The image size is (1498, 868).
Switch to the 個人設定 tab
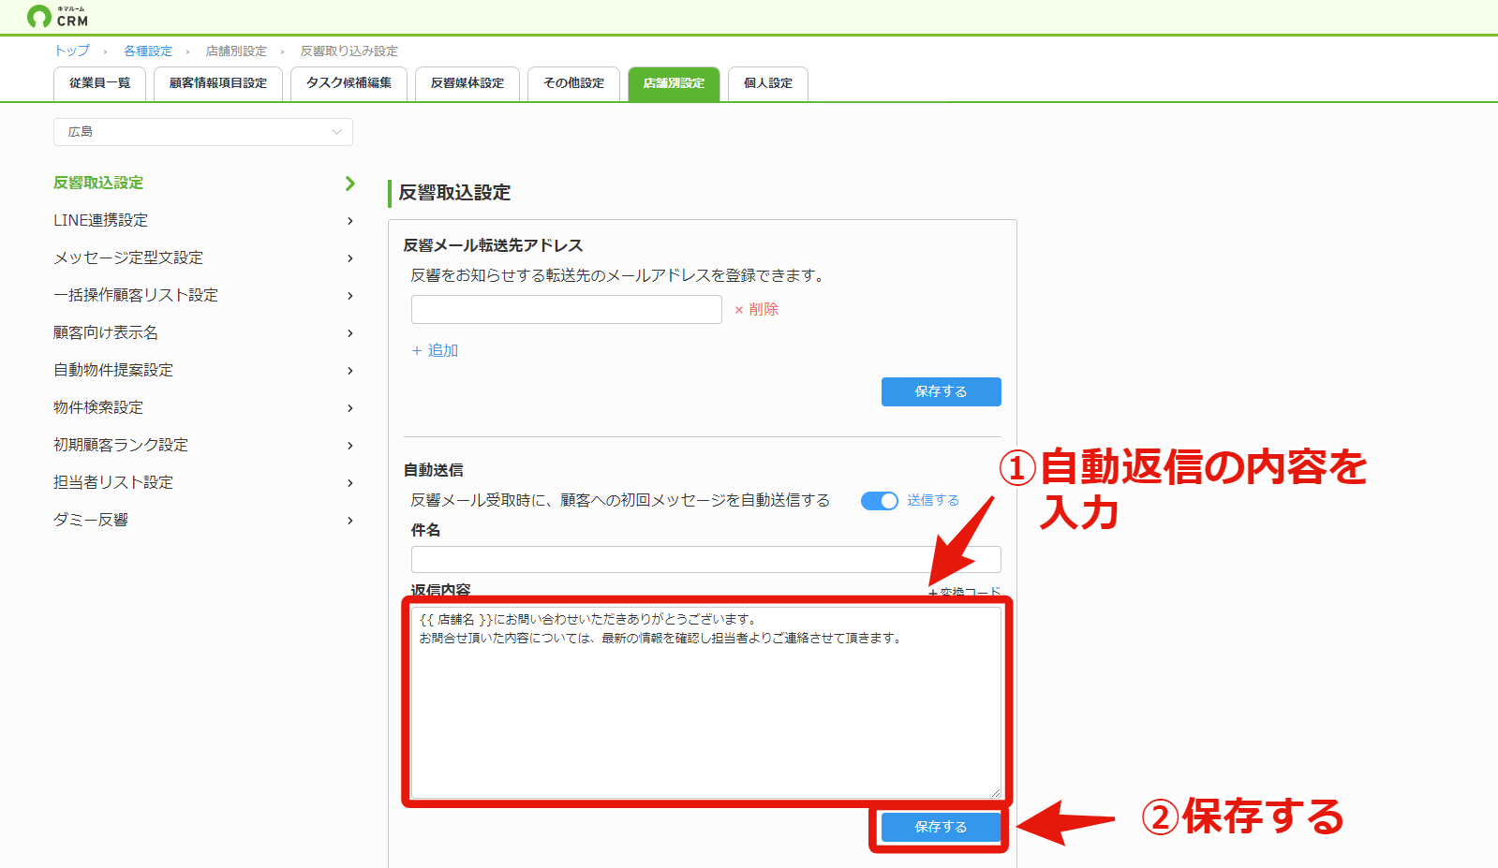pyautogui.click(x=768, y=83)
